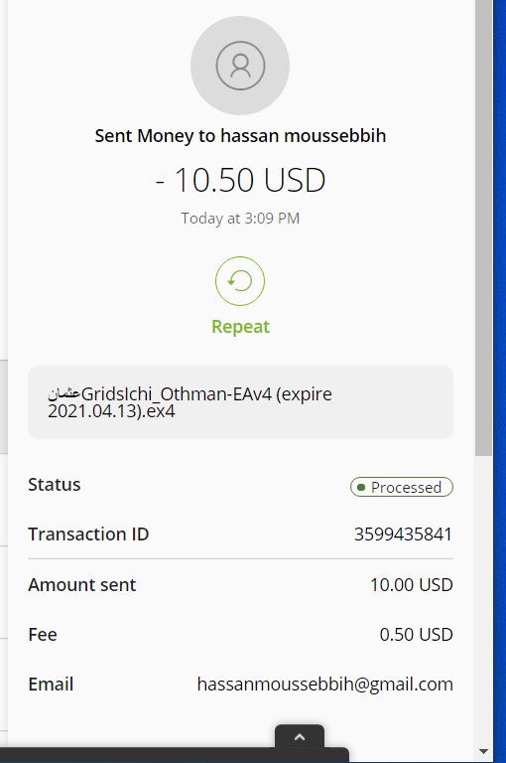The image size is (506, 763).
Task: Click the Transaction ID row label
Action: (88, 534)
